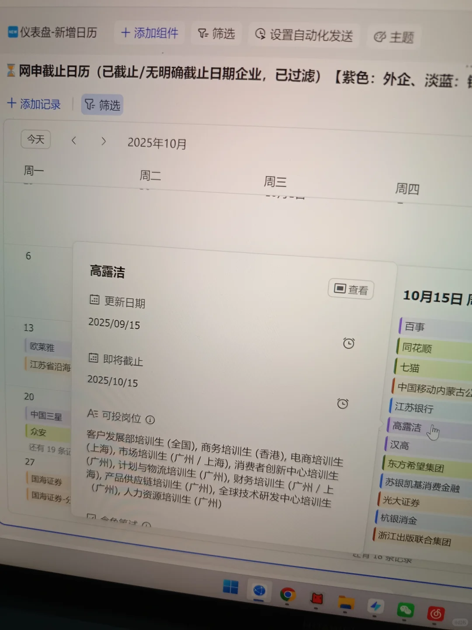Go to next month arrow
This screenshot has width=472, height=630.
104,141
